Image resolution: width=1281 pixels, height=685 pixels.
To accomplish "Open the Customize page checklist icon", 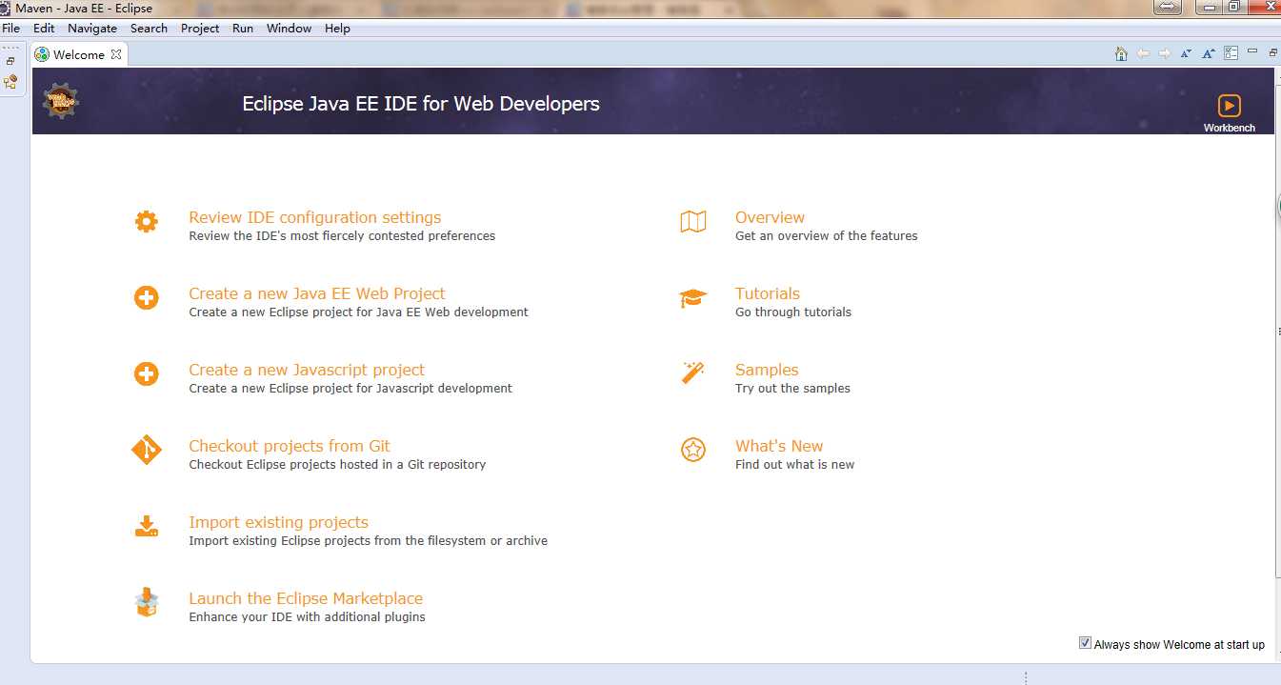I will click(1231, 54).
